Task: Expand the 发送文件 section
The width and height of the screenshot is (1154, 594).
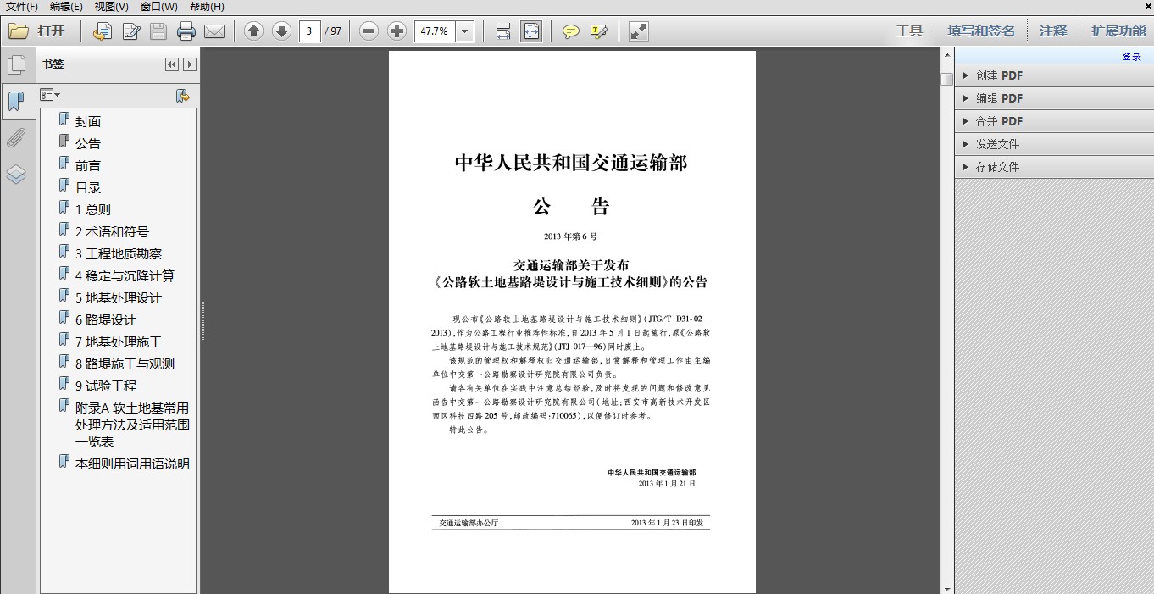Action: coord(1054,144)
